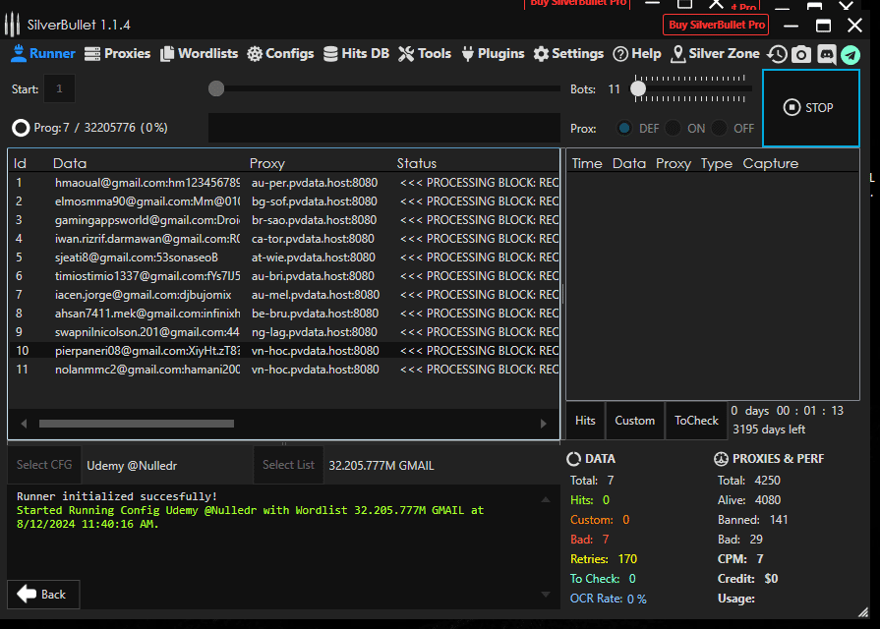
Task: Open the Tools section with wrench icon
Action: 425,54
